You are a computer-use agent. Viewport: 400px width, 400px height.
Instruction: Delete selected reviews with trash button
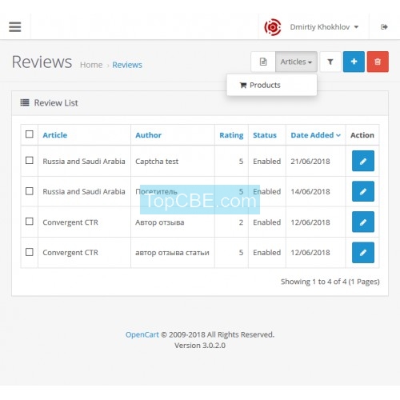coord(378,62)
